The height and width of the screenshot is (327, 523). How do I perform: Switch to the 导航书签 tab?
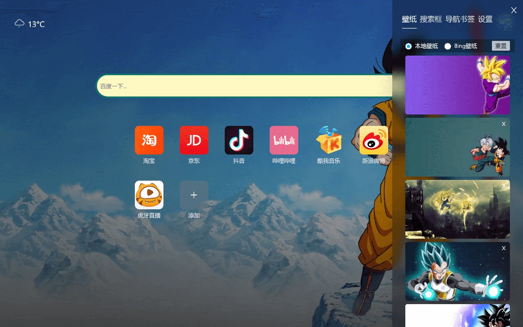coord(460,19)
